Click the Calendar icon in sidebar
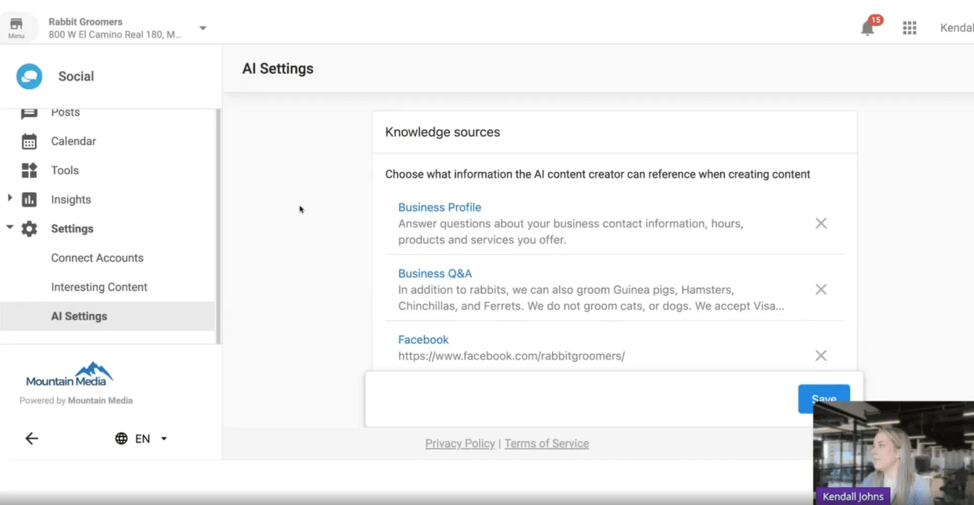 [x=29, y=142]
